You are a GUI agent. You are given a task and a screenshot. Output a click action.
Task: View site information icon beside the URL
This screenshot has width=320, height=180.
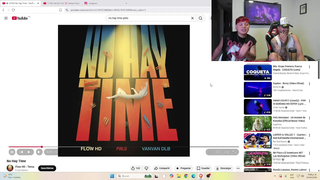click(x=67, y=10)
